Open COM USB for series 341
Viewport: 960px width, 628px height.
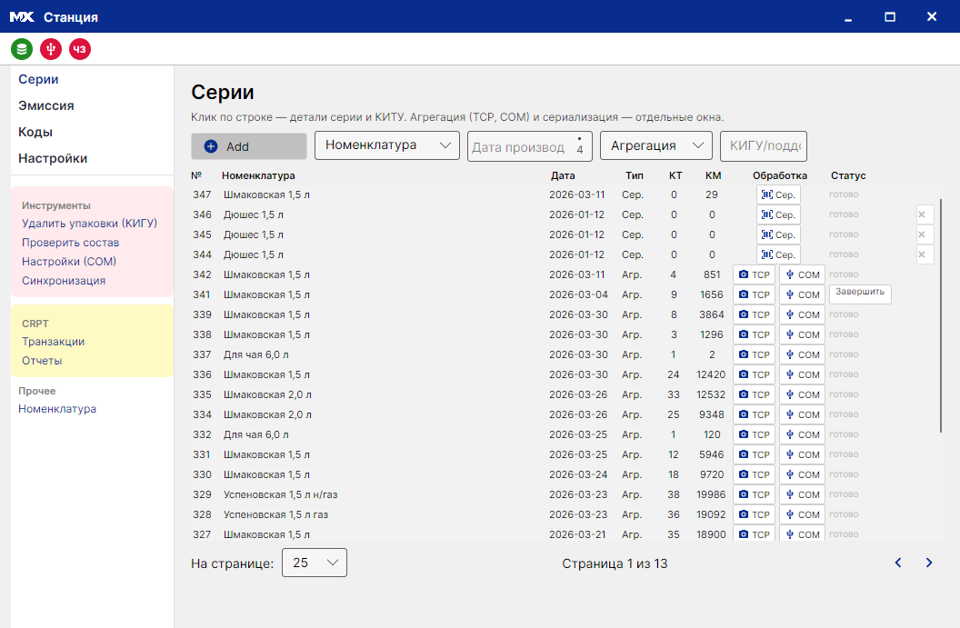[802, 294]
